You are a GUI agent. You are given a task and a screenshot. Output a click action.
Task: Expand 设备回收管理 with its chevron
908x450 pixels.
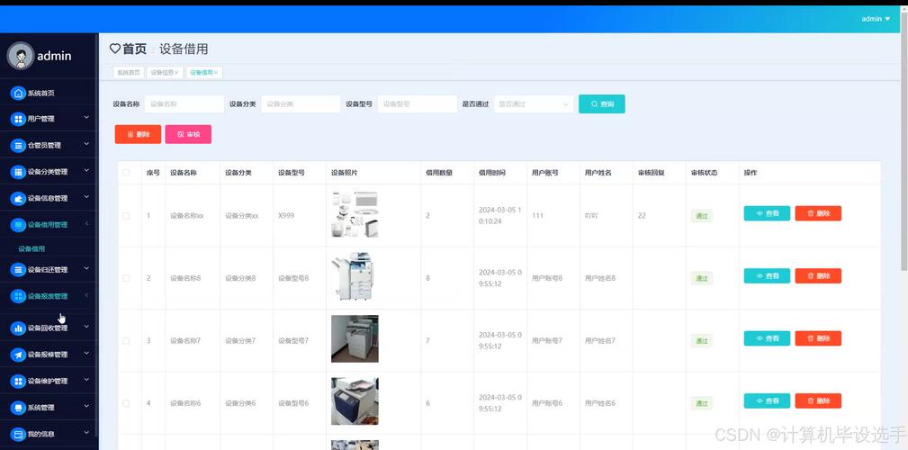pos(87,328)
